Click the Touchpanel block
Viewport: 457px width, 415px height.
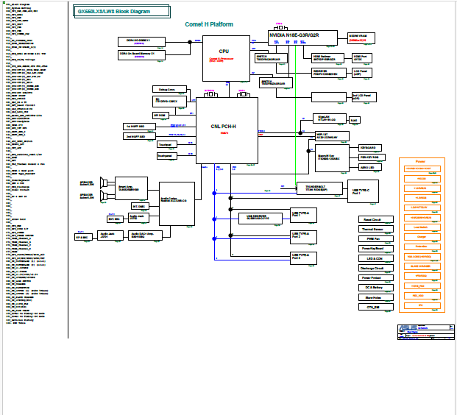click(167, 156)
